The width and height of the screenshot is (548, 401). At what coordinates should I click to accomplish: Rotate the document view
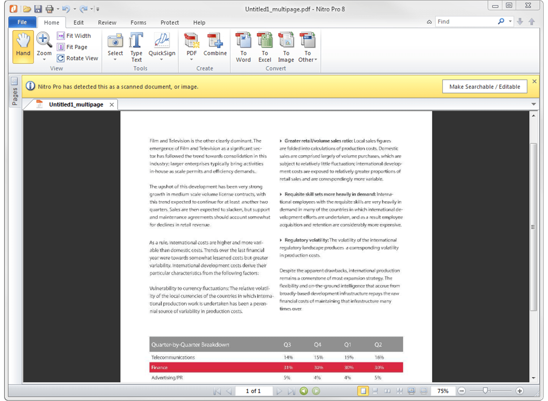pyautogui.click(x=78, y=58)
